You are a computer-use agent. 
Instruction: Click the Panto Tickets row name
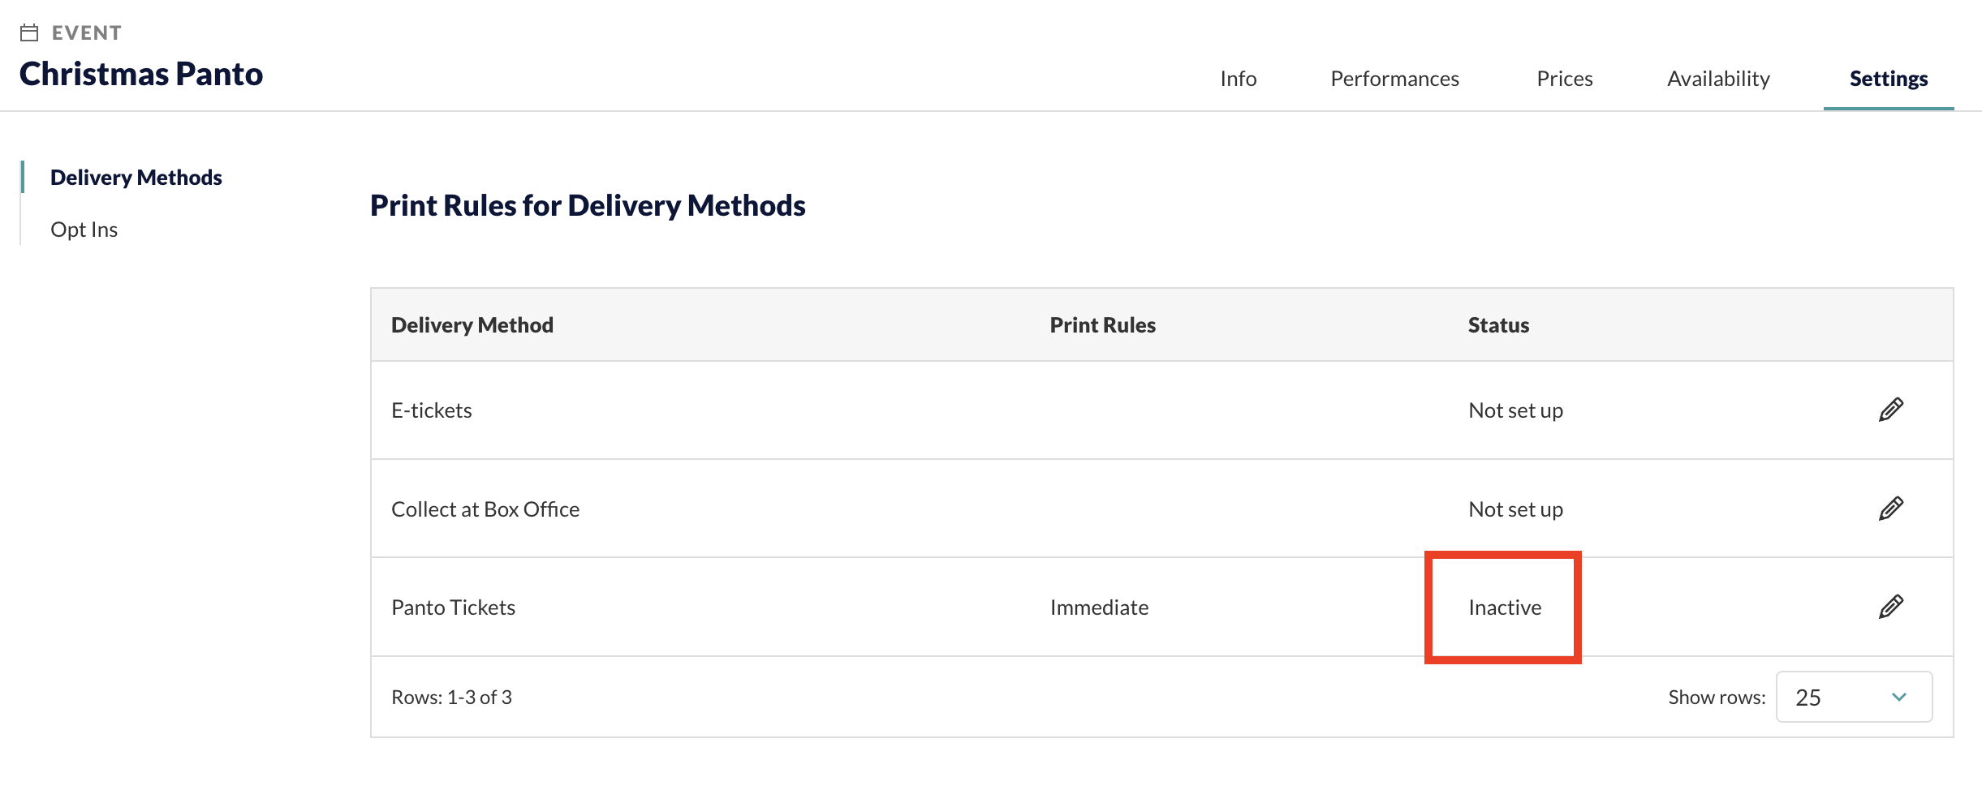[x=453, y=608]
